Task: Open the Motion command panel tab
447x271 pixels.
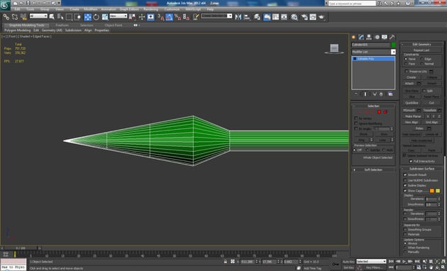Action: click(x=377, y=37)
